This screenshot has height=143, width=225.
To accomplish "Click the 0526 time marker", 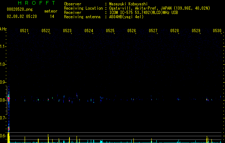I will [x=132, y=31].
